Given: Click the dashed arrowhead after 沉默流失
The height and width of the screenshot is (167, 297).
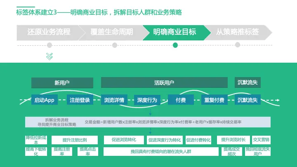Looking at the screenshot, I should (278, 100).
